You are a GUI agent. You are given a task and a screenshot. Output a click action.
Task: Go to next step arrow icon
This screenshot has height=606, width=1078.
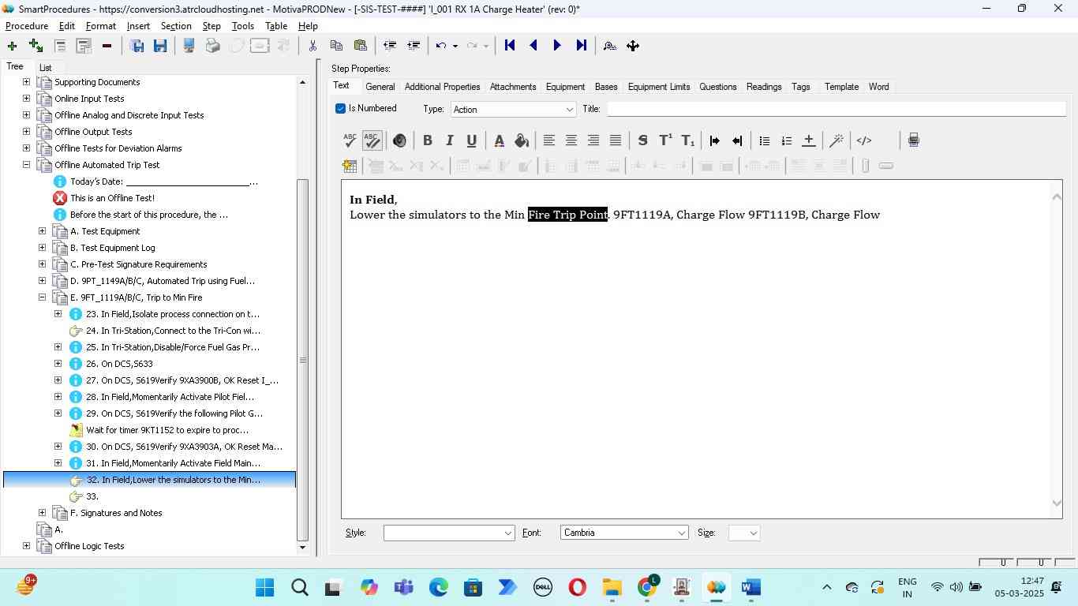click(557, 46)
